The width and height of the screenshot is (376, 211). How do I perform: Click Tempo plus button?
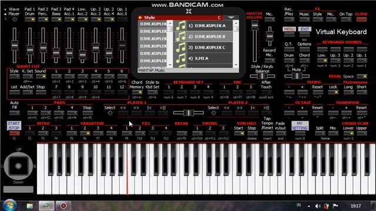click(x=302, y=92)
